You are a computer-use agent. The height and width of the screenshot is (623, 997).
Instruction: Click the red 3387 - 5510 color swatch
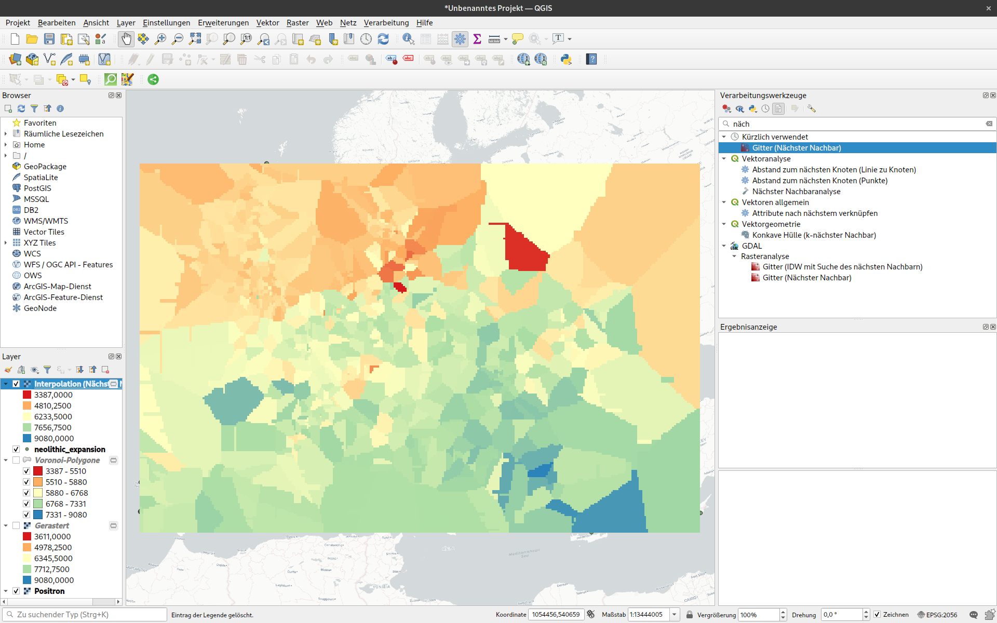[x=38, y=471]
